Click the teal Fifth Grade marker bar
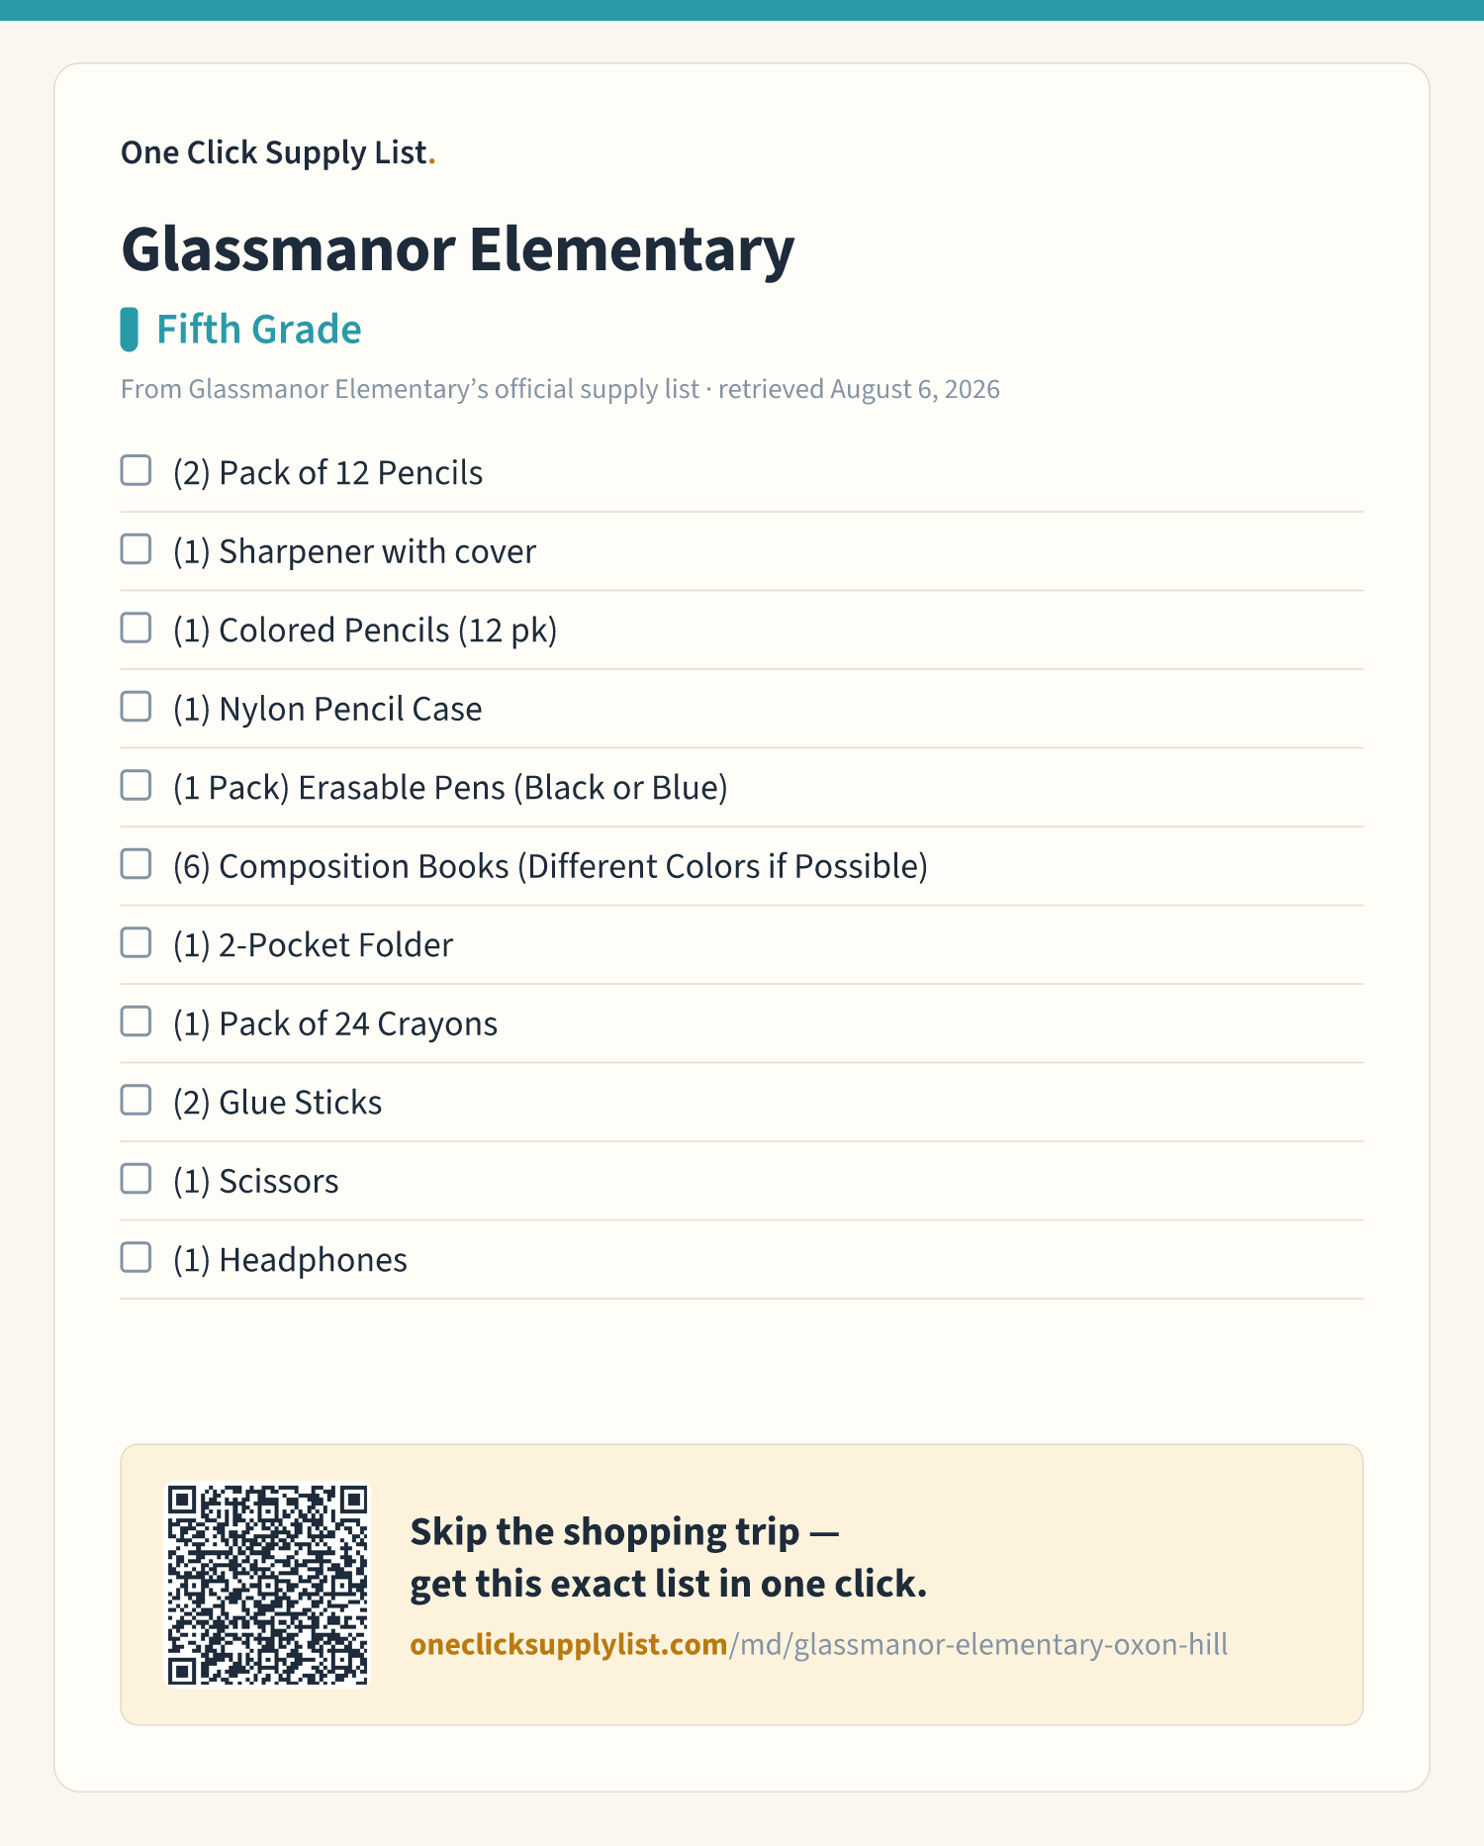Screen dimensions: 1484x1846 pos(129,330)
